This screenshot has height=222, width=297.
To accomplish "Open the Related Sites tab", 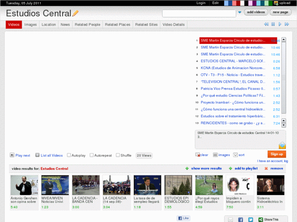I will point(146,24).
